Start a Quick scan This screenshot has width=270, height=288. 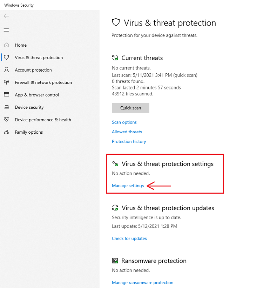(130, 108)
